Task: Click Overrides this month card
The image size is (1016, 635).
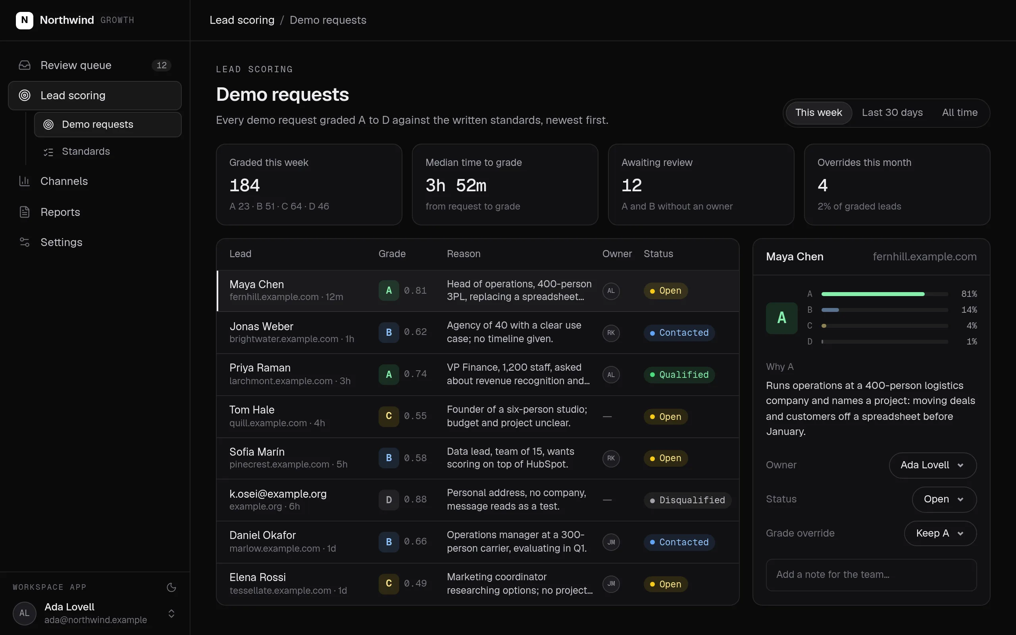Action: [x=897, y=185]
